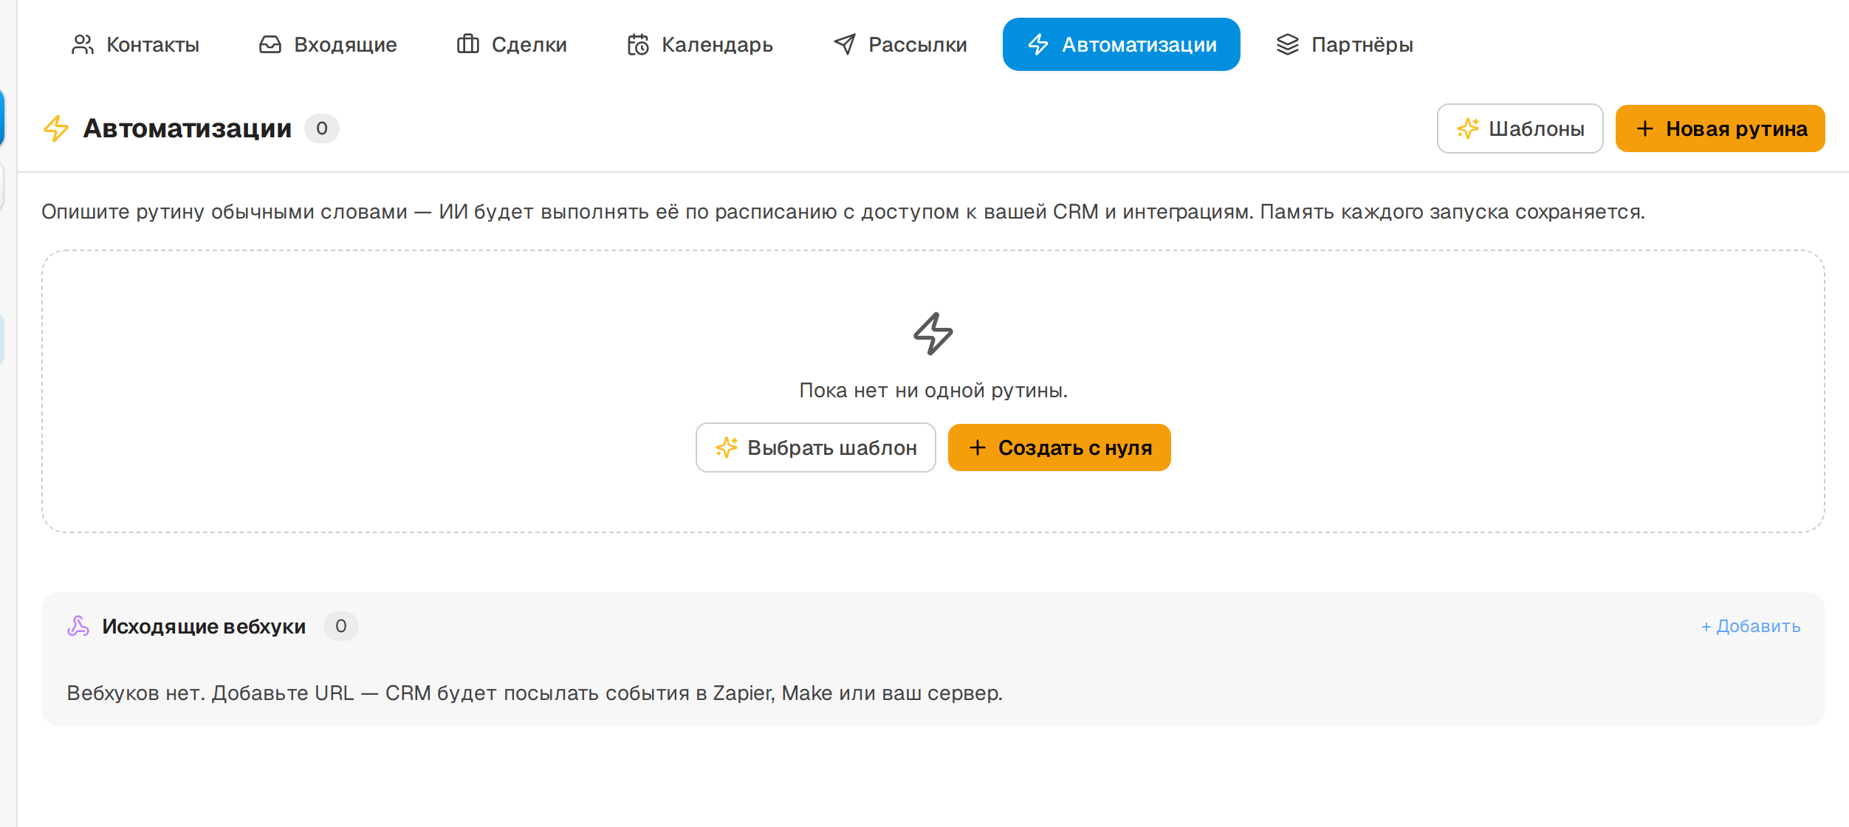The height and width of the screenshot is (827, 1849).
Task: Click the yellow lightning icon beside heading
Action: click(56, 128)
